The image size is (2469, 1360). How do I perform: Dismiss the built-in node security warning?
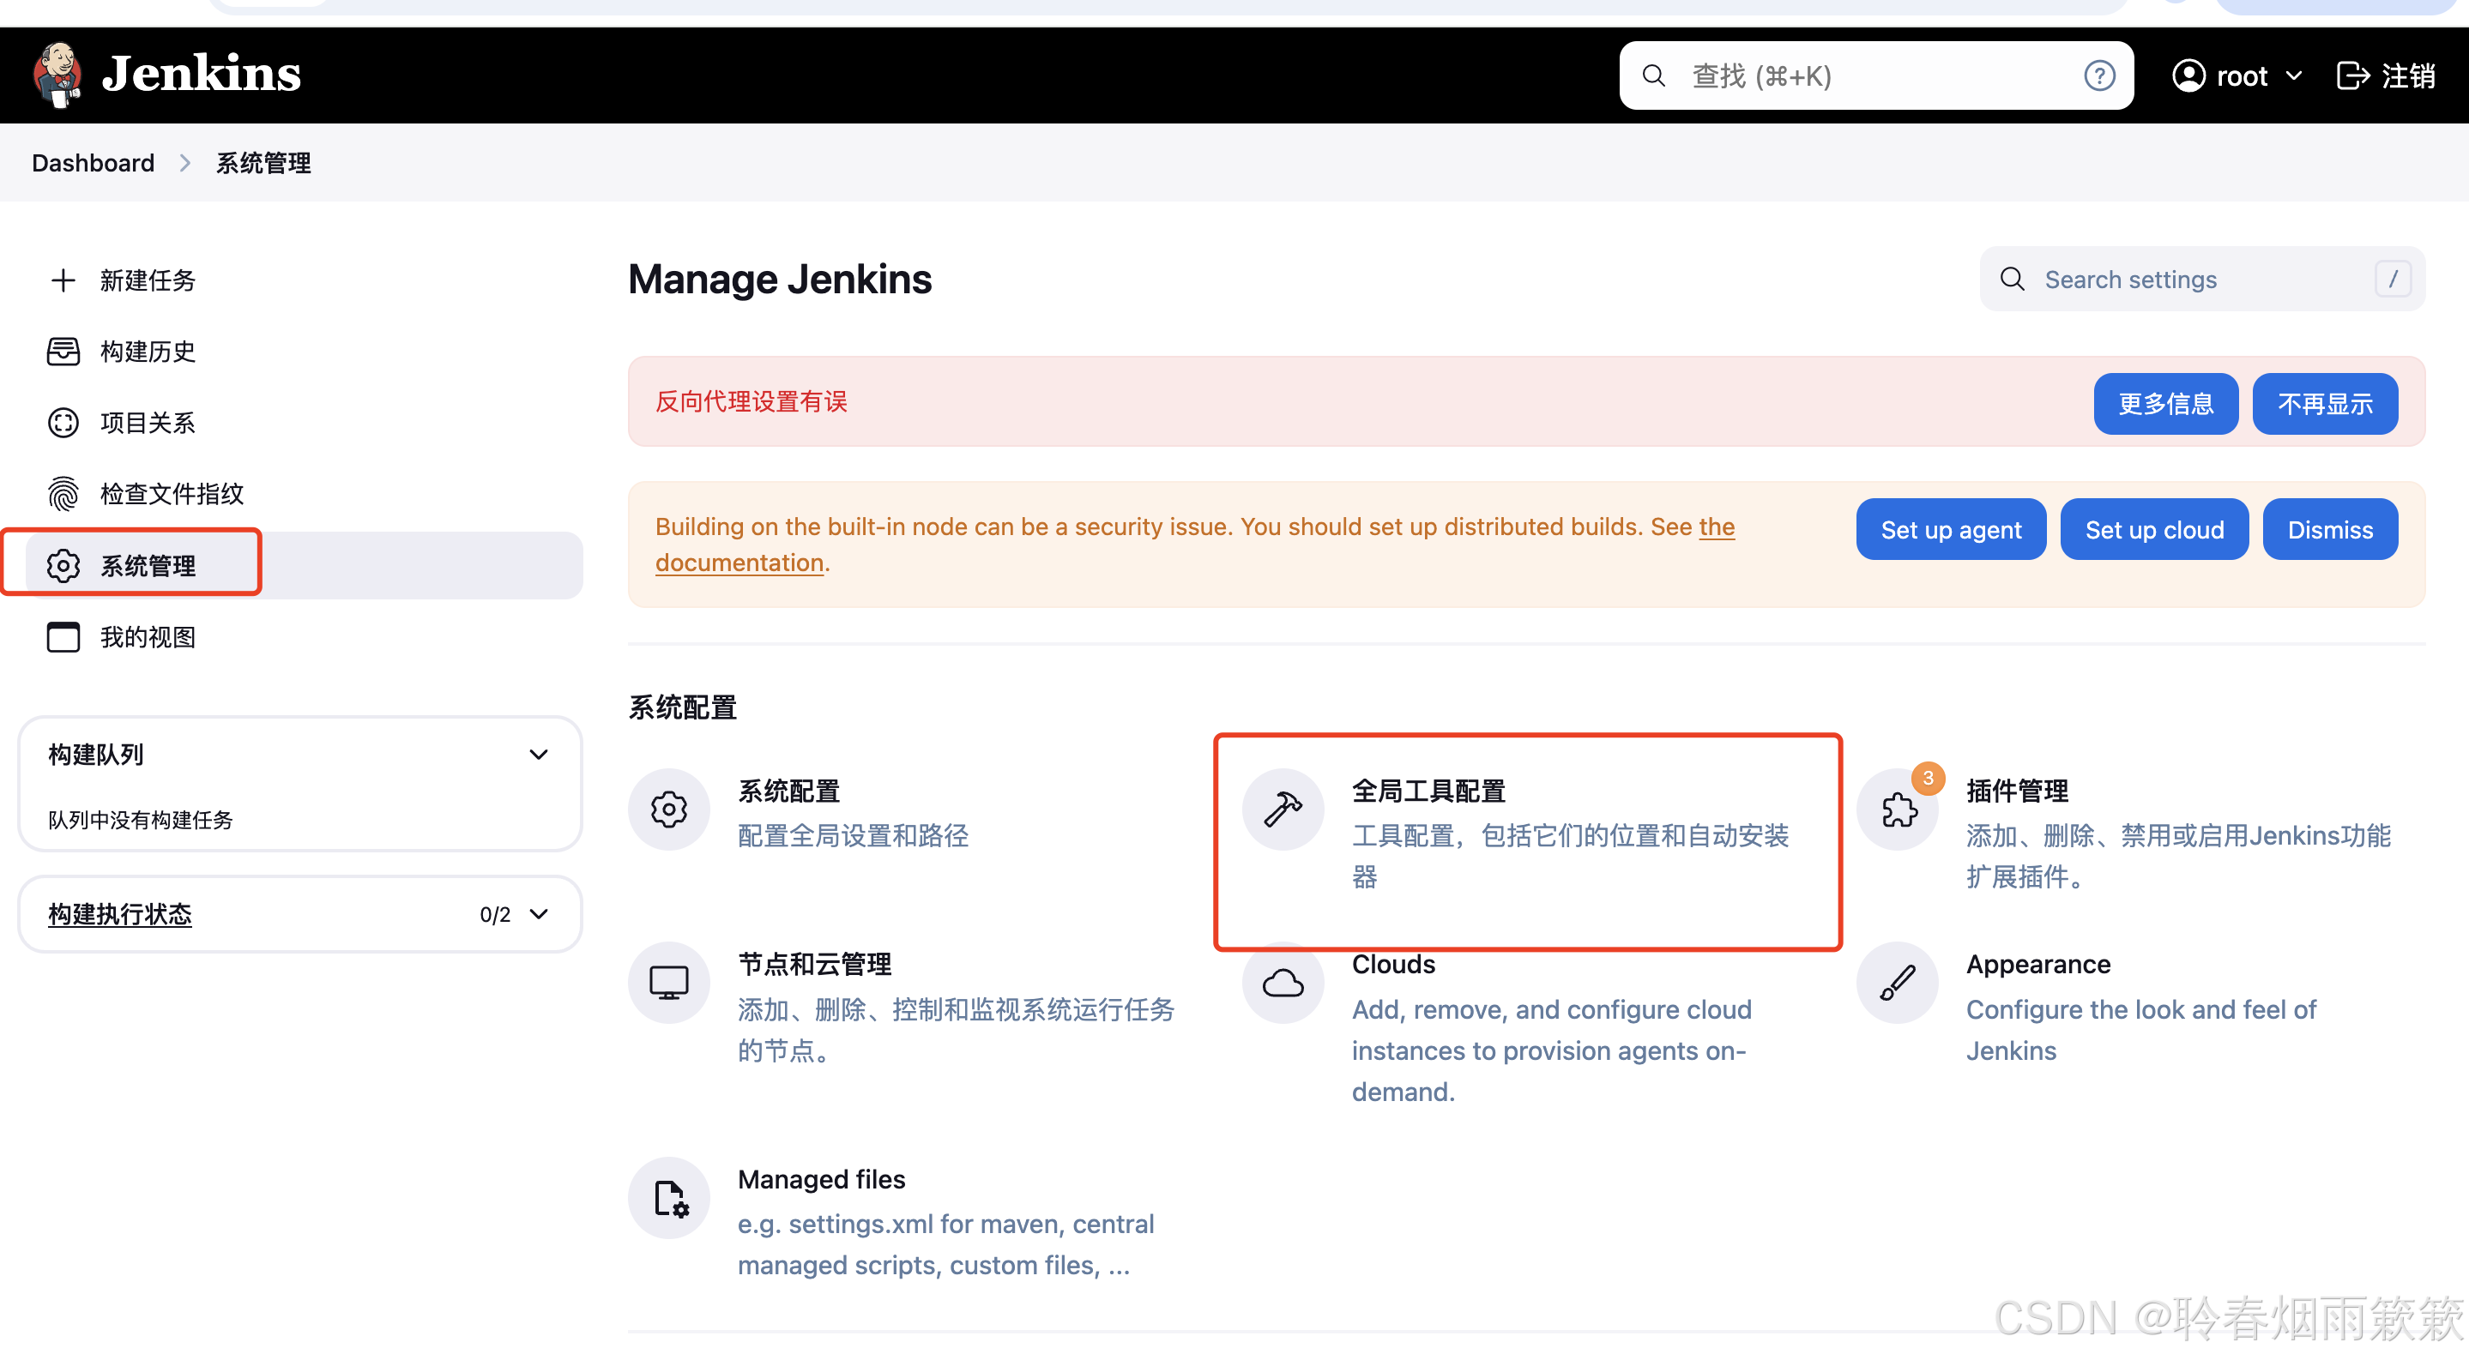point(2329,530)
